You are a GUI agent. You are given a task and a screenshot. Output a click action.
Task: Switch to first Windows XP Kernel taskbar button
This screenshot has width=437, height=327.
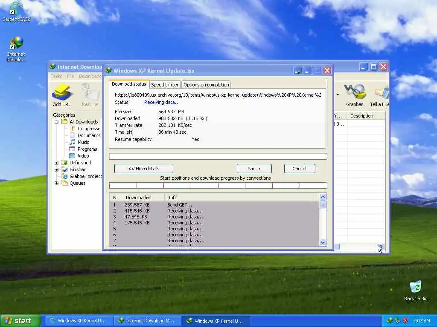(79, 321)
